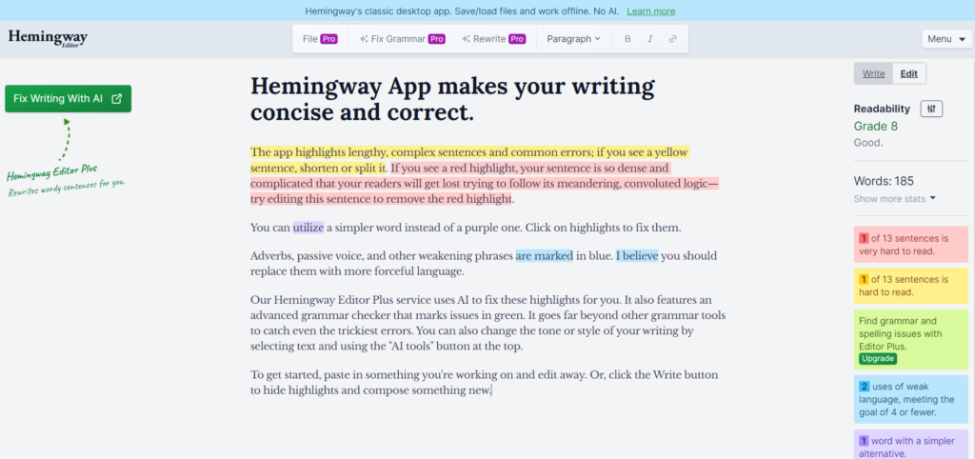Open the Paragraph style dropdown
Image resolution: width=975 pixels, height=459 pixels.
574,39
